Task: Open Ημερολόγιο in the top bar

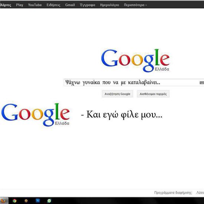Action: [x=109, y=5]
